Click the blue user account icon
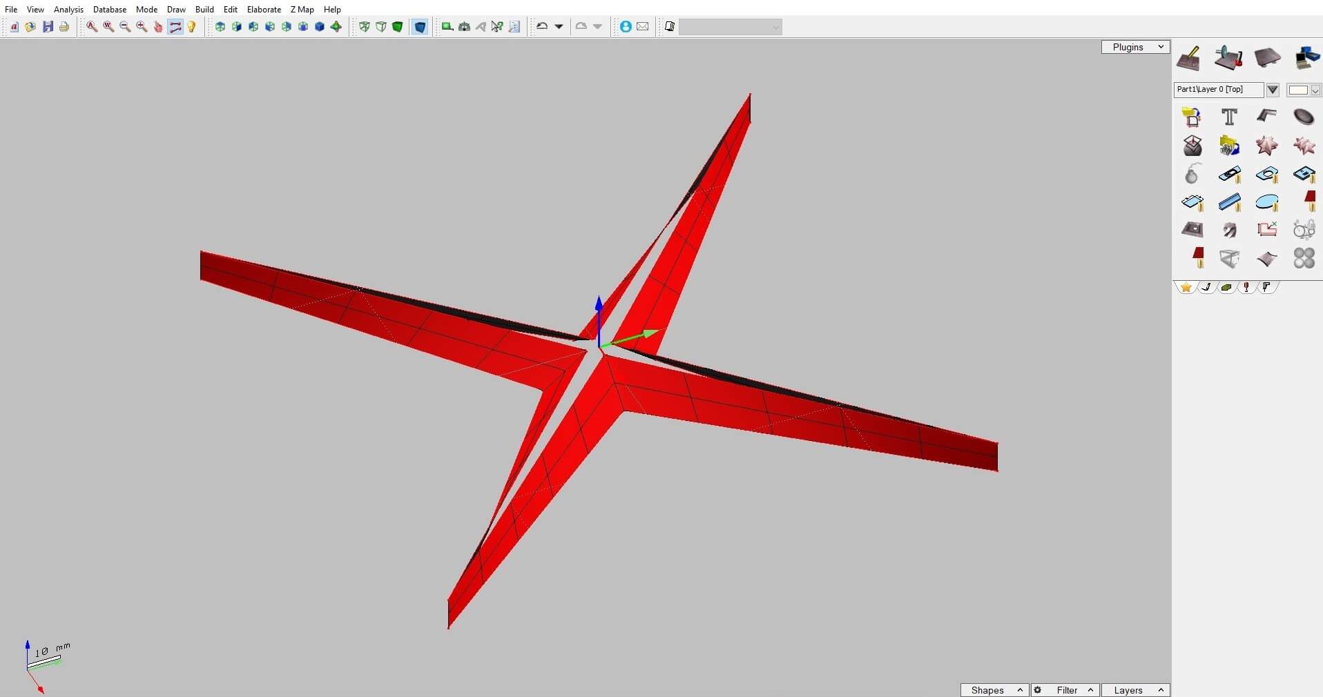The image size is (1323, 697). 626,27
